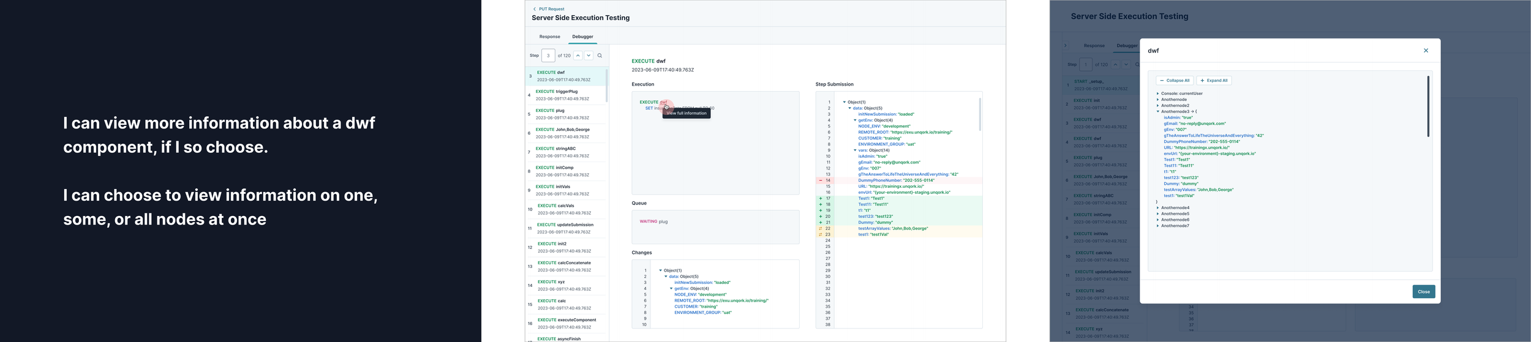Open the Response tab in the dimmed right window
The image size is (1531, 342).
[x=1094, y=46]
